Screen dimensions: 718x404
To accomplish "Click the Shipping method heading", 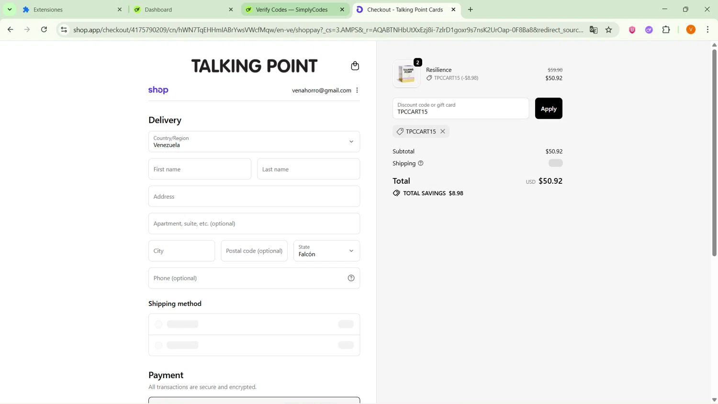I will [x=175, y=303].
